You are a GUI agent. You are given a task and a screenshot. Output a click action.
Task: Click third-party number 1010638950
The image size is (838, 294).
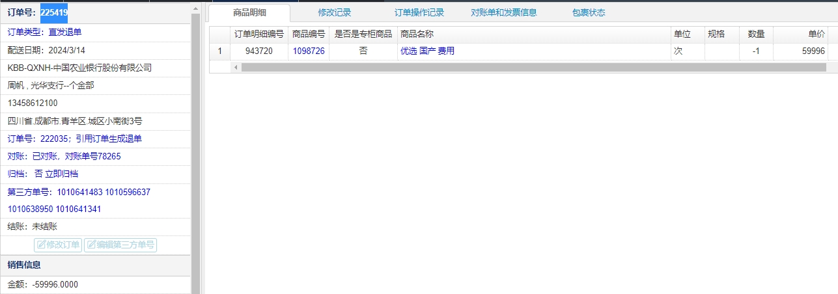point(31,209)
